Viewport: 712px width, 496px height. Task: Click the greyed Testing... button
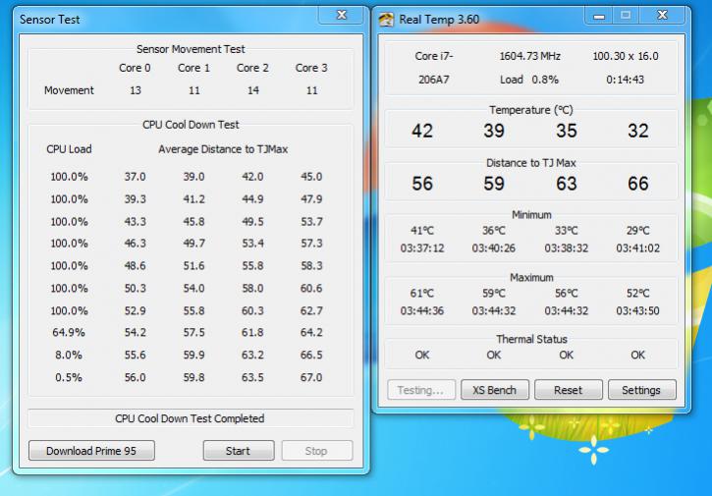[x=421, y=390]
